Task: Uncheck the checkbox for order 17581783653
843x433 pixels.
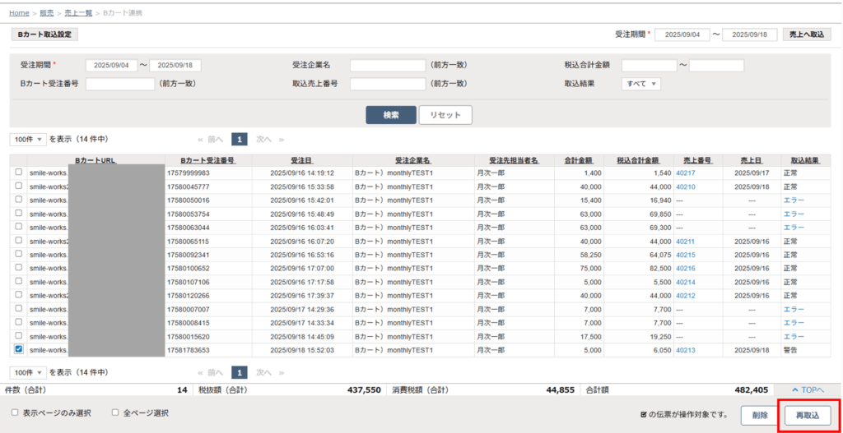Action: 19,349
